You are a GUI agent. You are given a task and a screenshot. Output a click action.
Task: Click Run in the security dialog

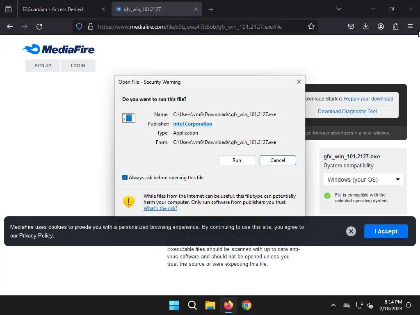coord(237,160)
